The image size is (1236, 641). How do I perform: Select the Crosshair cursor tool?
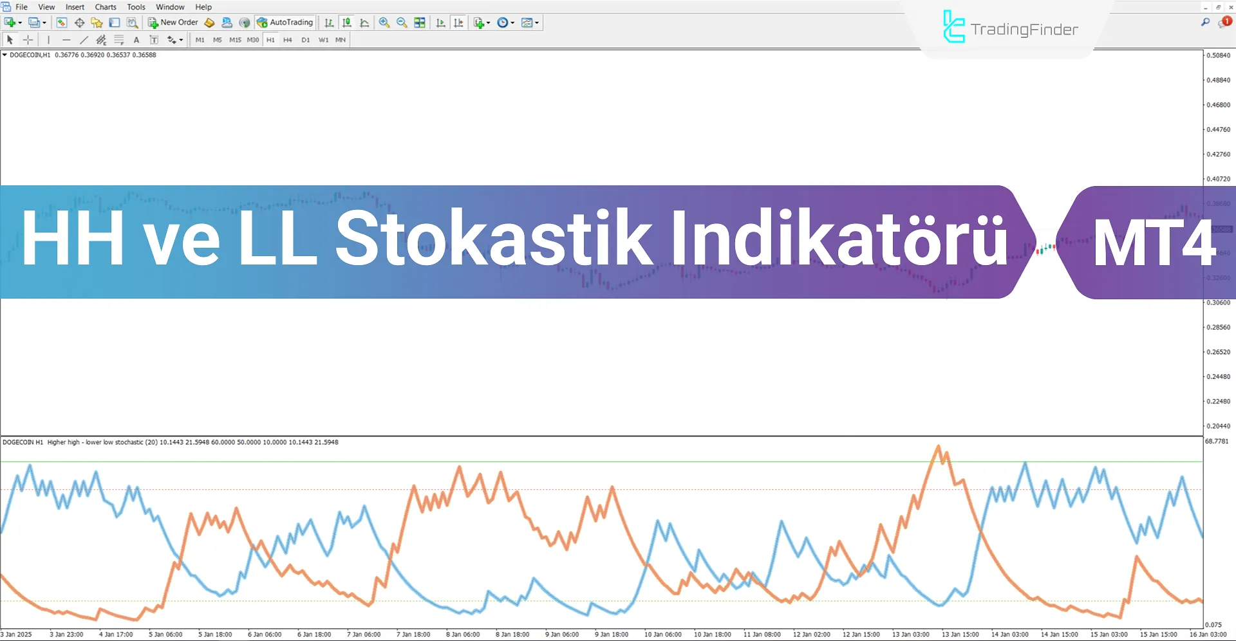[28, 40]
